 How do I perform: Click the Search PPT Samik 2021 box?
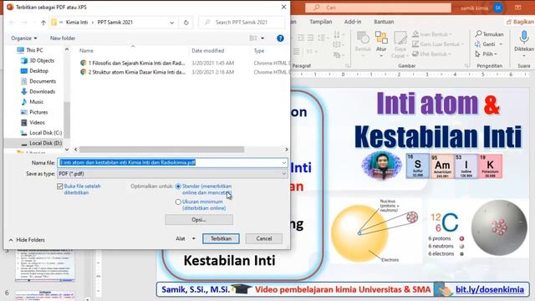[x=242, y=23]
